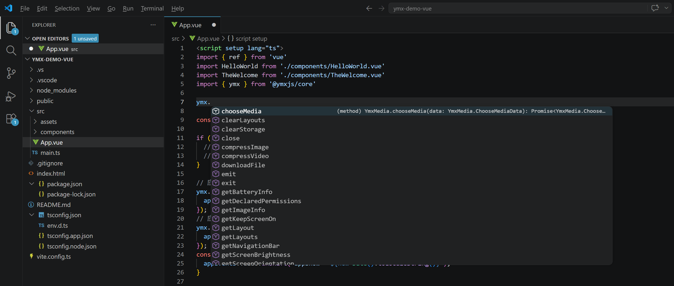Open the Terminal menu

tap(152, 8)
